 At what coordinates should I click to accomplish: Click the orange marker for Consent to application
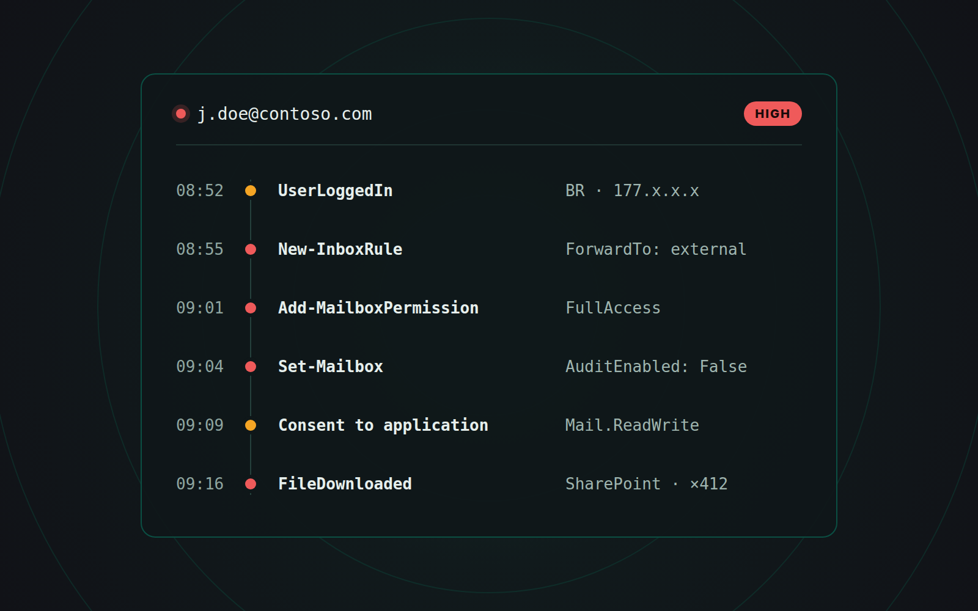[251, 425]
